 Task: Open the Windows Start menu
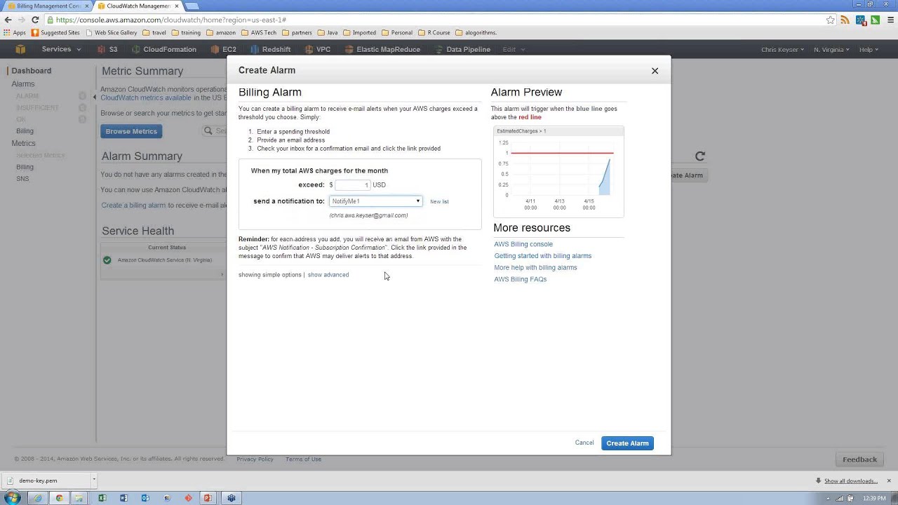click(x=13, y=498)
